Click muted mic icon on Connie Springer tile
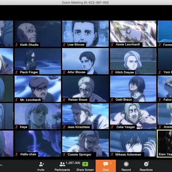Image resolution: width=172 pixels, height=172 pixels. [64, 154]
